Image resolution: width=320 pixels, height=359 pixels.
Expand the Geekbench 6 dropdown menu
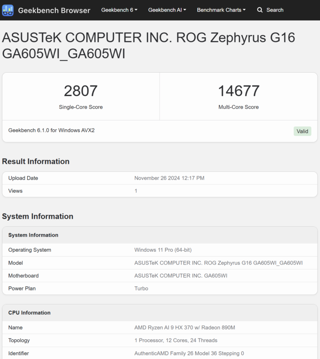click(119, 10)
